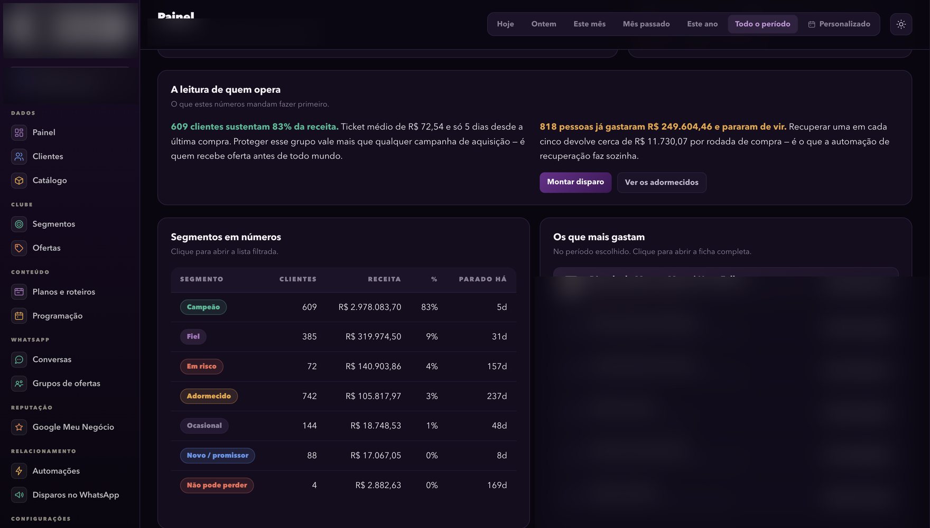Open the Clientes people icon
930x528 pixels.
[x=19, y=156]
